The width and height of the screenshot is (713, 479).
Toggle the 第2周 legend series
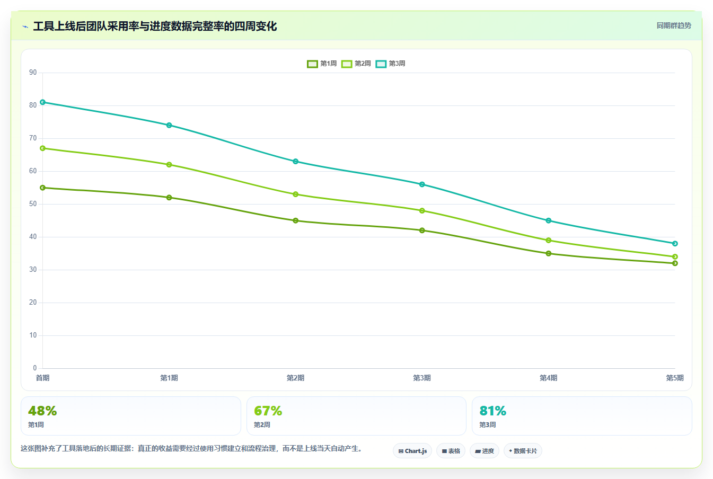pos(356,64)
